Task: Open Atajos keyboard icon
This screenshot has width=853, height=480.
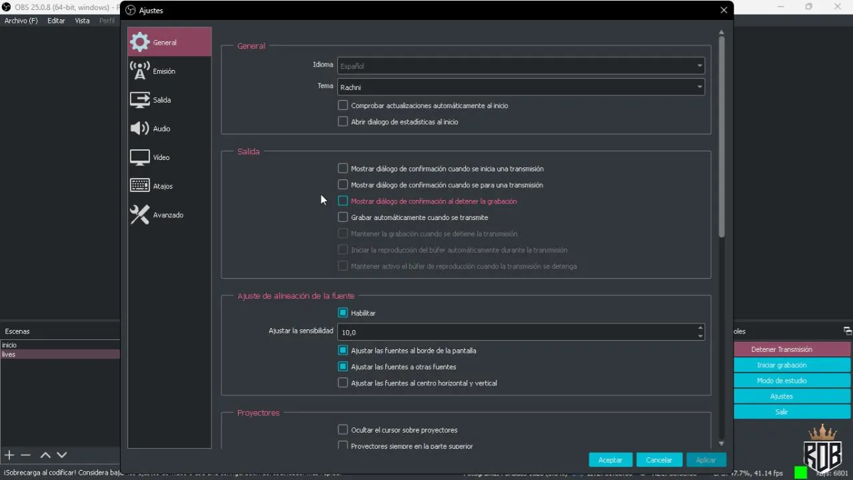Action: (x=140, y=186)
